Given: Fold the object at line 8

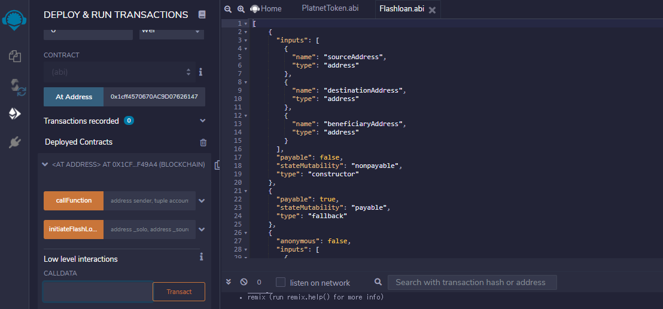Looking at the screenshot, I should point(245,82).
